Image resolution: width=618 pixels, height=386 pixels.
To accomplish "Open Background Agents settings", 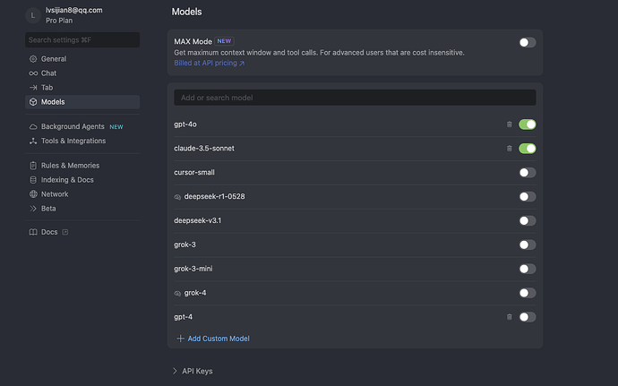I will (82, 126).
